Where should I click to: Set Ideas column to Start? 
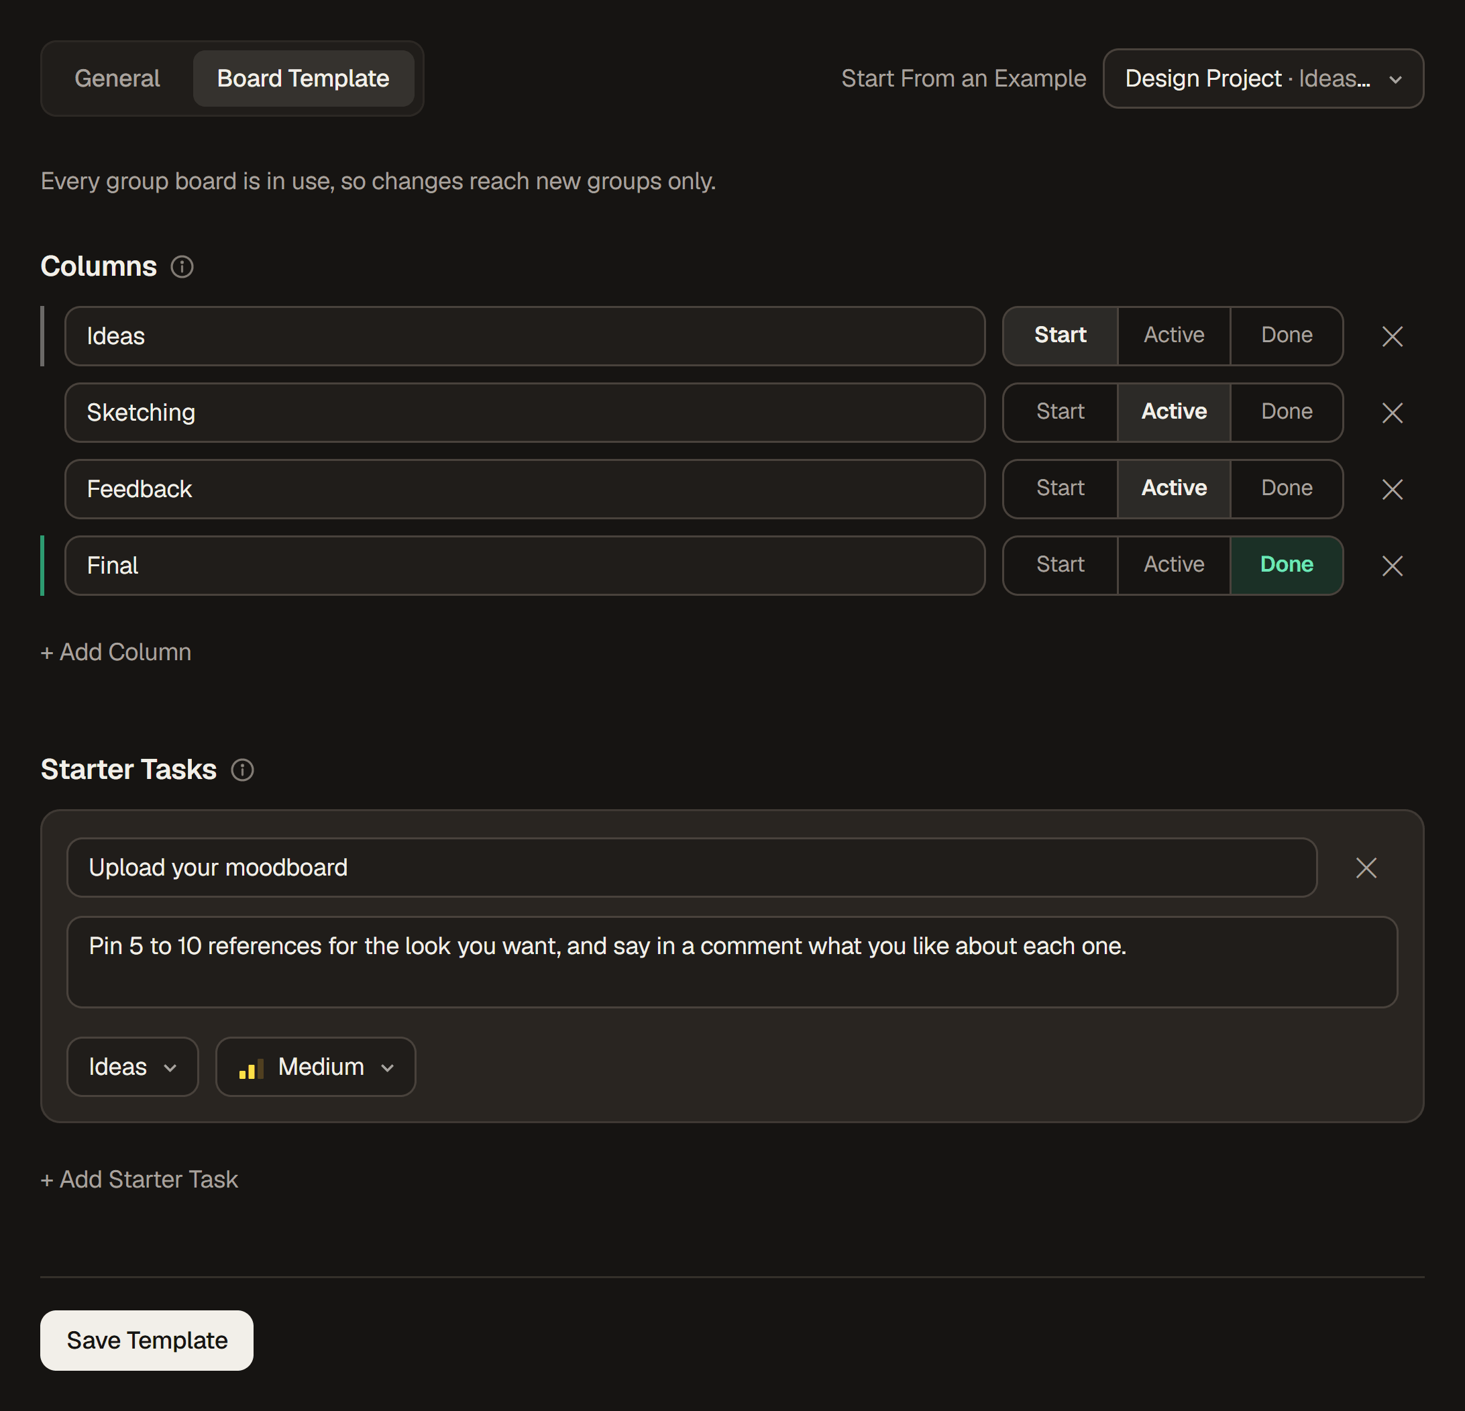click(1060, 335)
